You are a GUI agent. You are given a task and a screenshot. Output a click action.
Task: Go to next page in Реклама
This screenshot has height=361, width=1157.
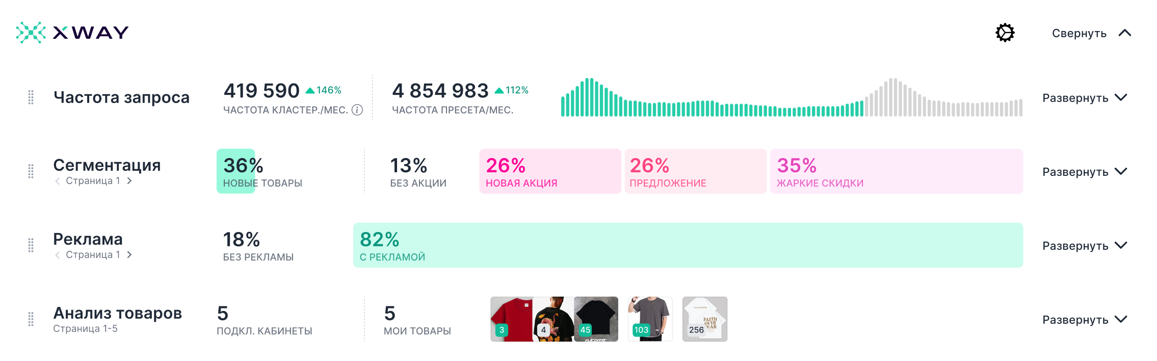click(x=129, y=255)
